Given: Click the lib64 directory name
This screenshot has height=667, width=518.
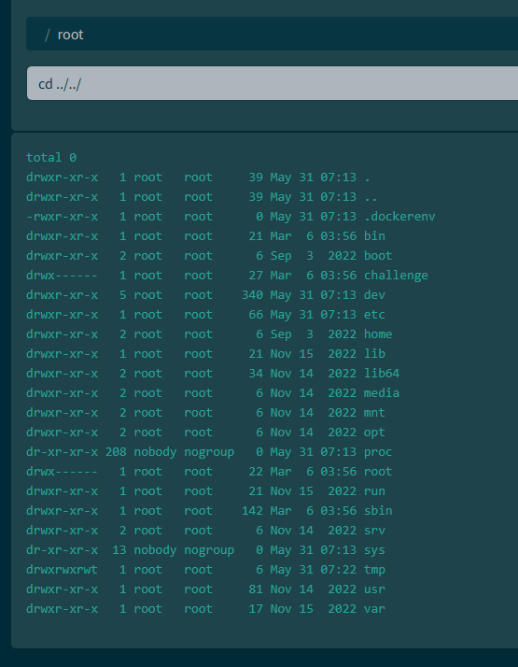Looking at the screenshot, I should tap(382, 374).
